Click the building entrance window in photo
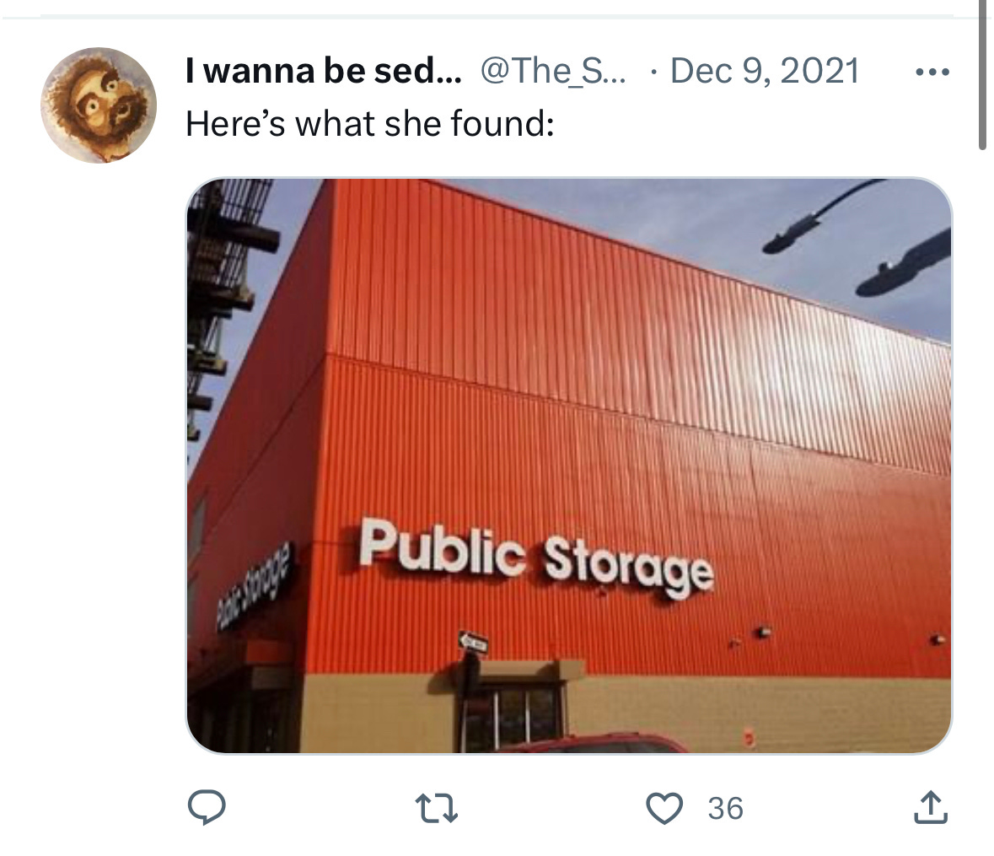The width and height of the screenshot is (994, 856). (x=512, y=717)
